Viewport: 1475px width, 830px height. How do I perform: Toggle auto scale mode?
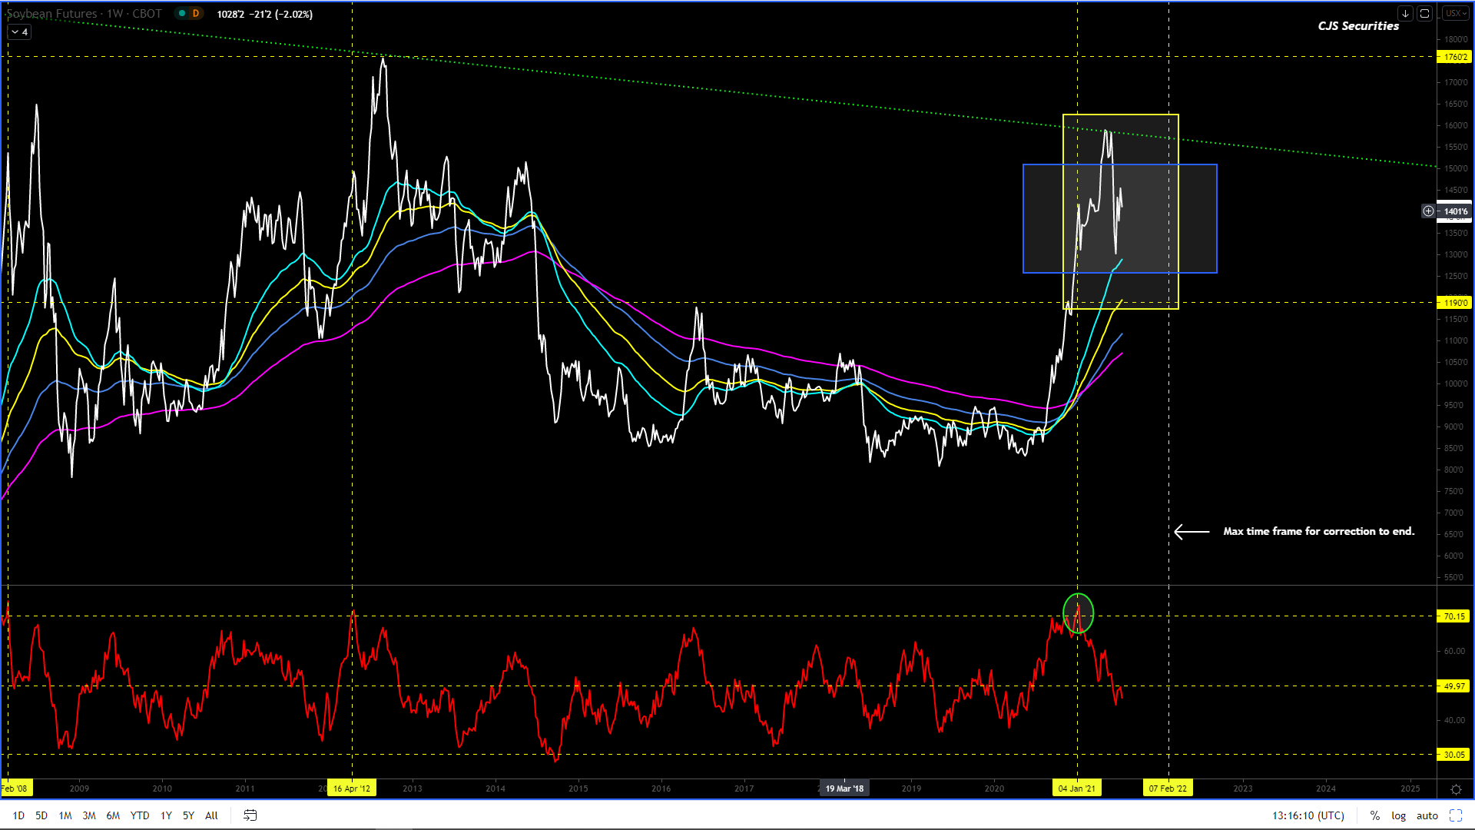click(x=1427, y=815)
